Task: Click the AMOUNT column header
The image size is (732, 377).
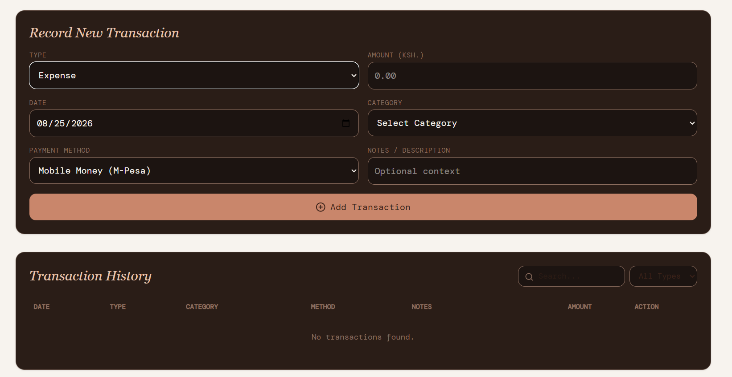Action: pyautogui.click(x=580, y=307)
